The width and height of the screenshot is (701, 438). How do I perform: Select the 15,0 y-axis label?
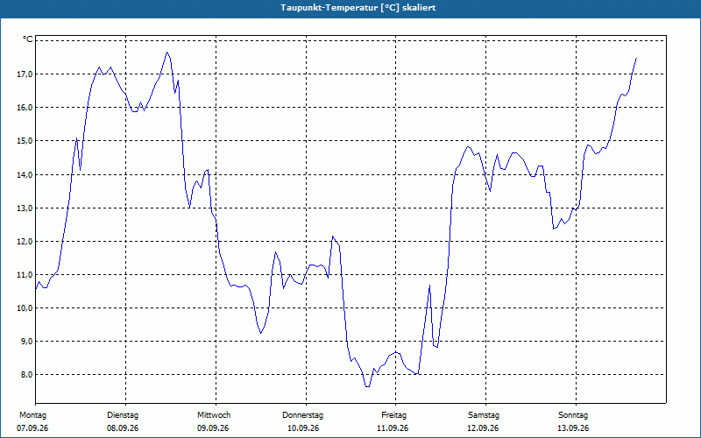pos(25,141)
